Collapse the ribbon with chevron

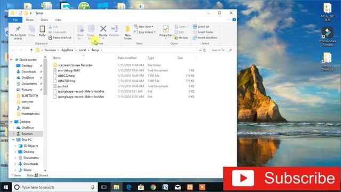(229, 20)
